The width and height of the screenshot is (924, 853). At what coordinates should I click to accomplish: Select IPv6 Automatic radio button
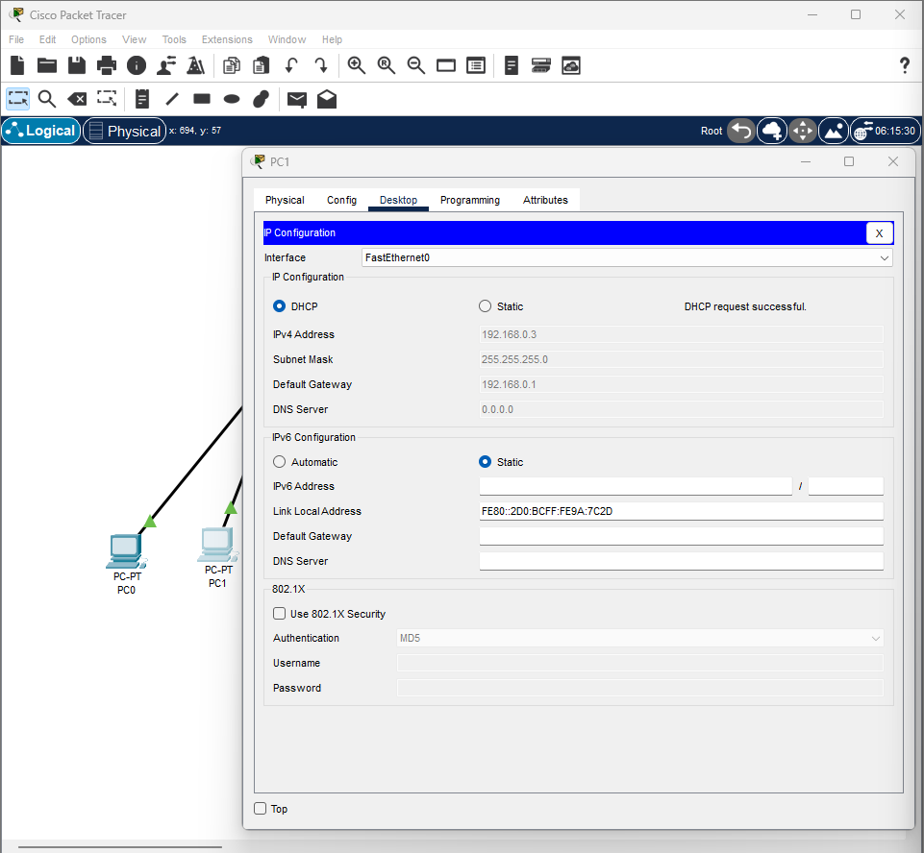click(x=280, y=462)
